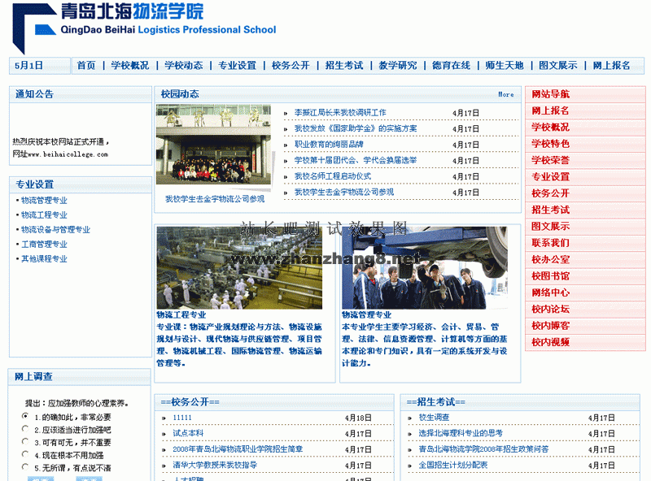Select survey option 1.的确如此，非常必要
This screenshot has width=651, height=481.
(x=24, y=416)
